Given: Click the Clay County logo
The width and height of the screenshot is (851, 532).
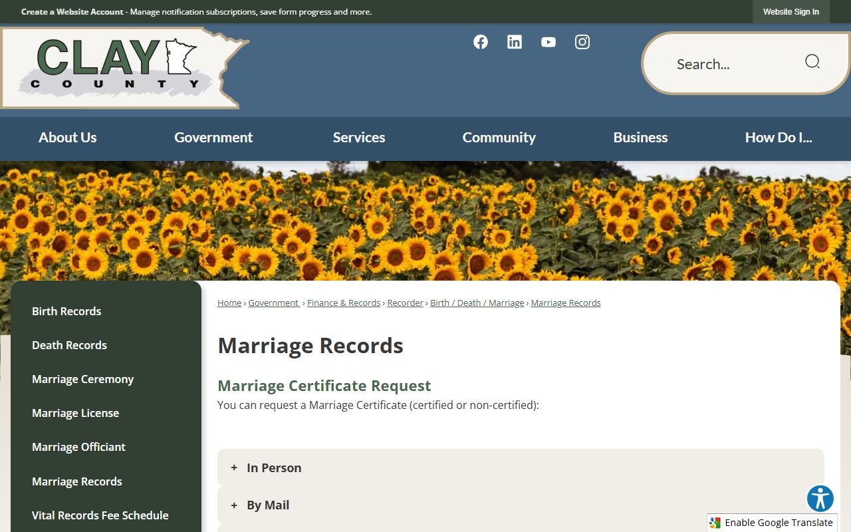Looking at the screenshot, I should pyautogui.click(x=124, y=68).
